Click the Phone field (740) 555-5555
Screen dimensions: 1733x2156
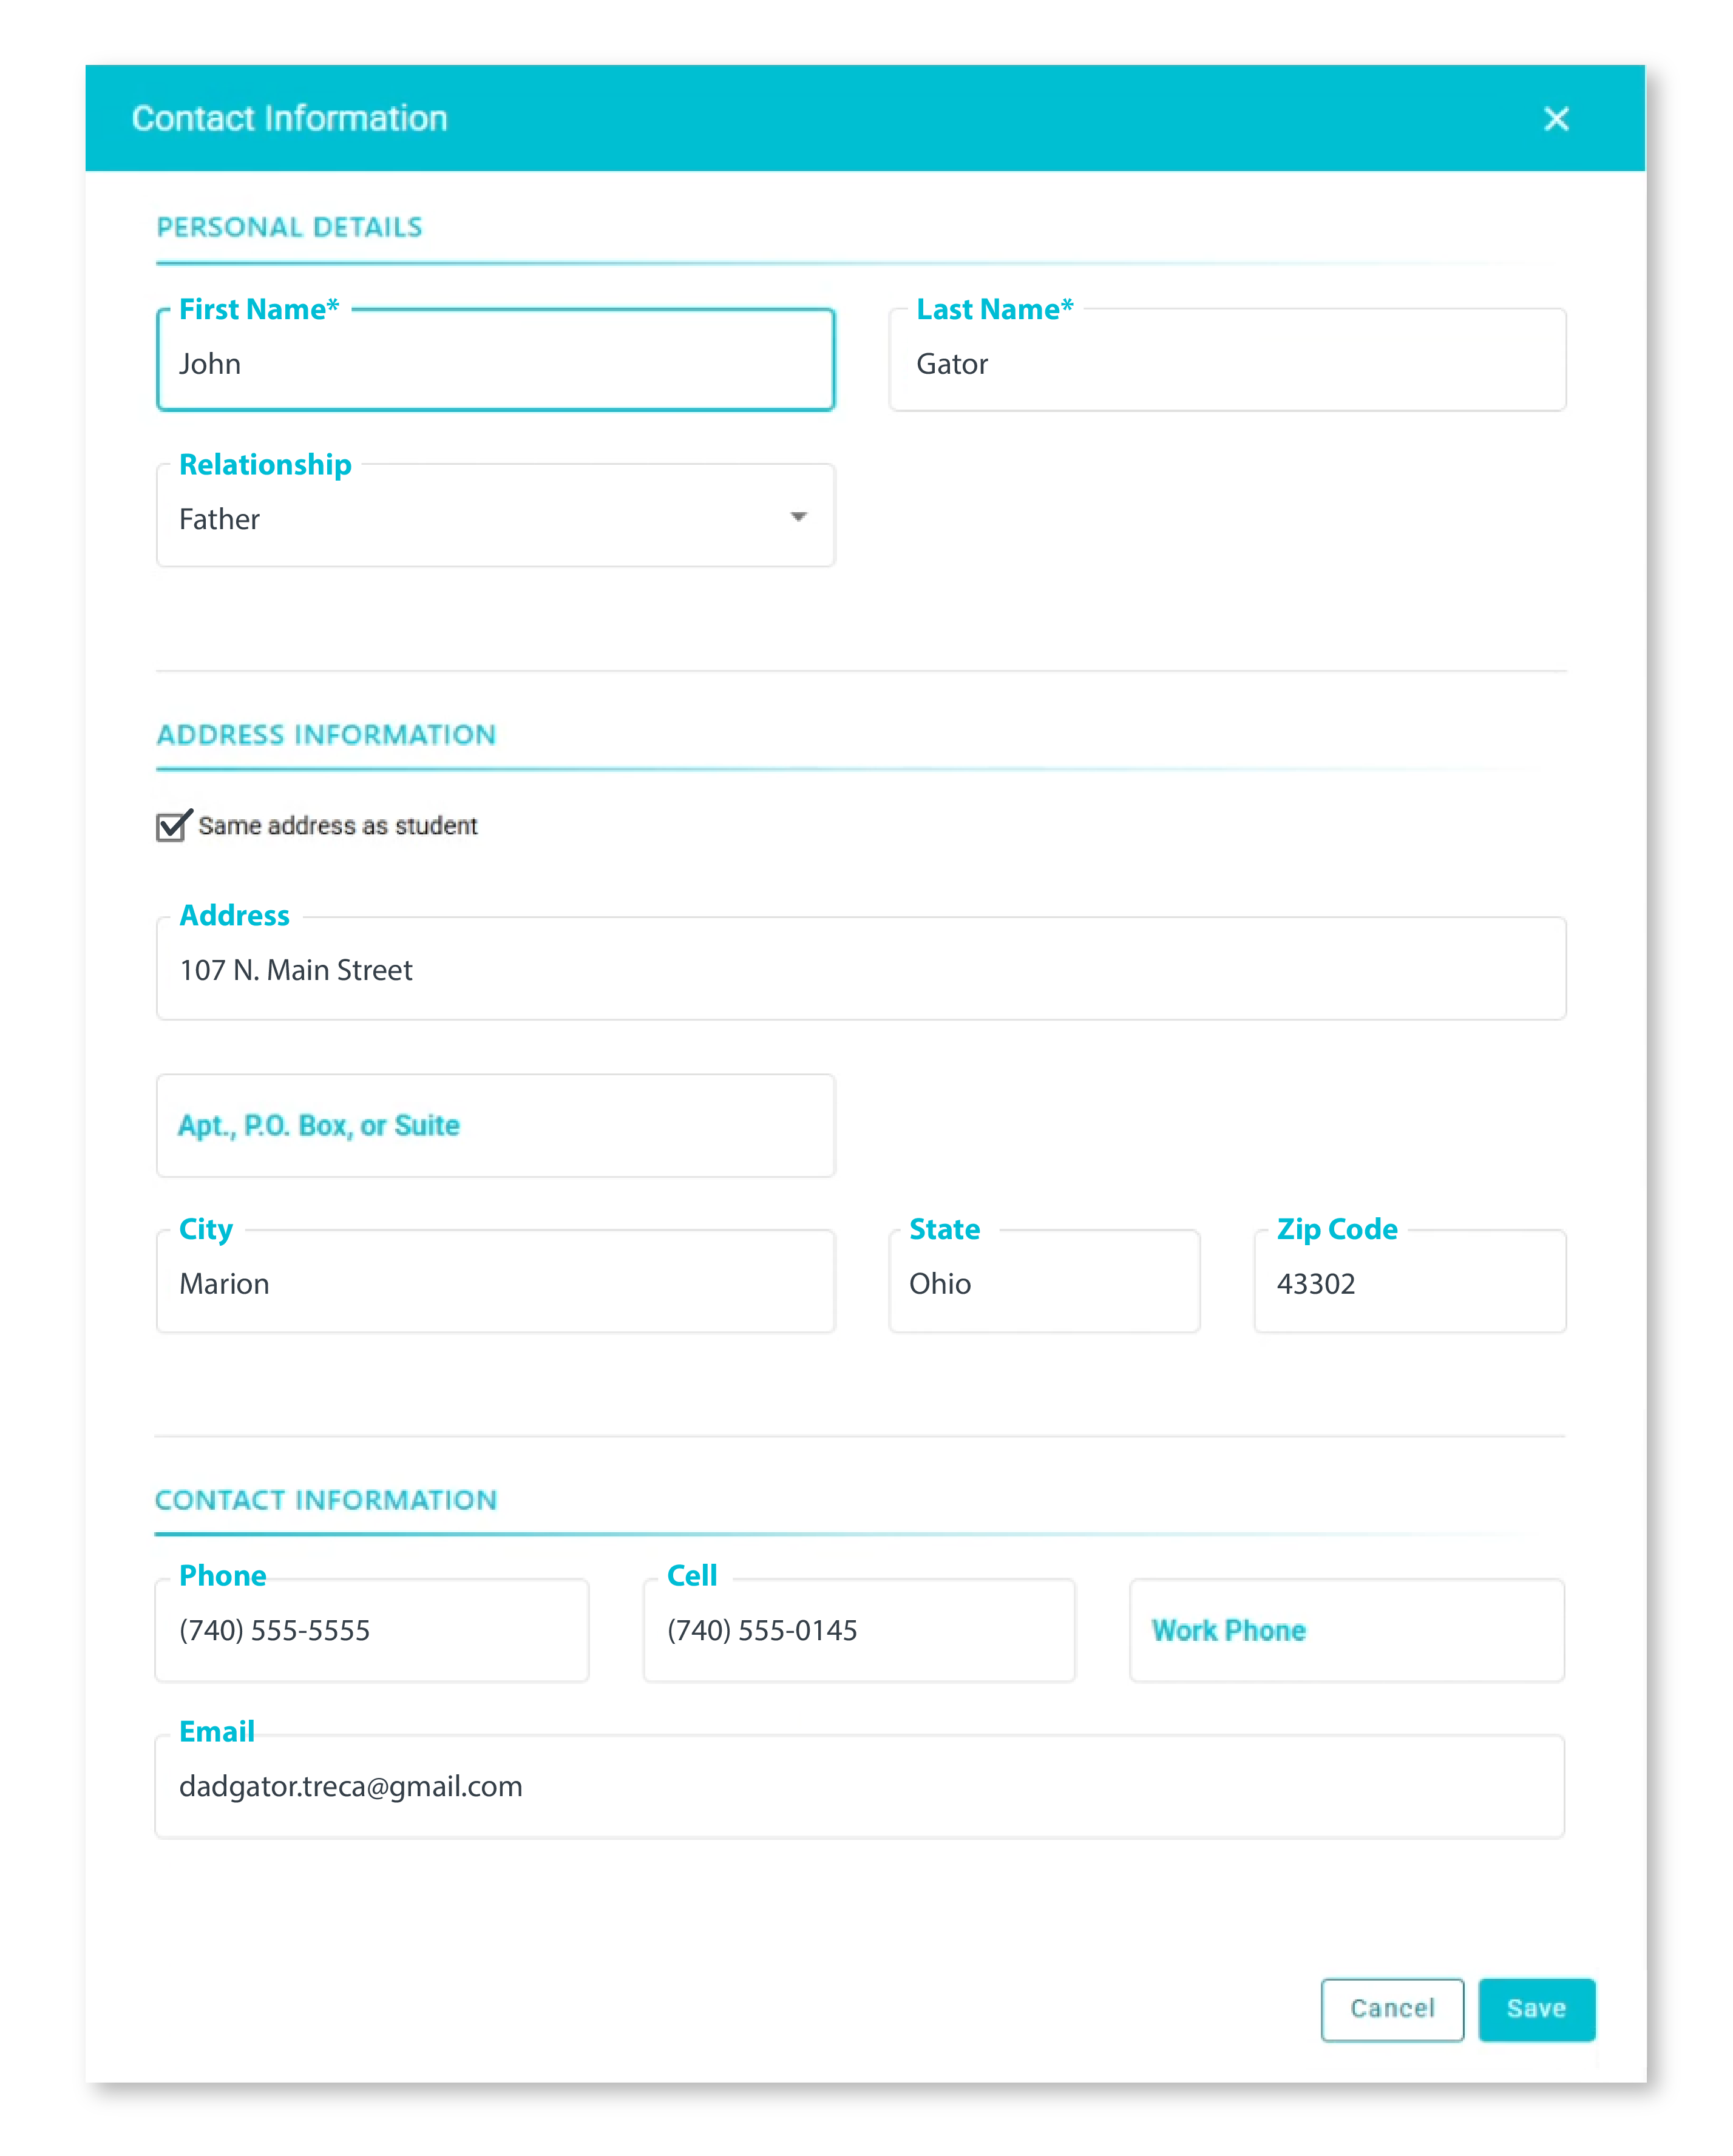371,1630
